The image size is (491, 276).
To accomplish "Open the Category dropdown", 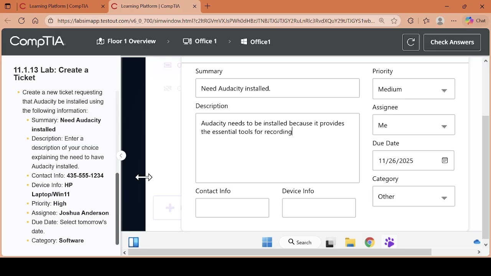I will point(414,197).
